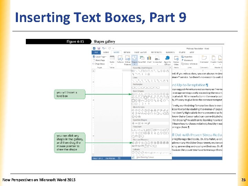The image size is (248, 186).
Task: Click the Online Video icon
Action: (176, 58)
